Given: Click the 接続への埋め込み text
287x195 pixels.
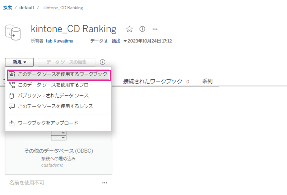Looking at the screenshot, I should click(58, 158).
